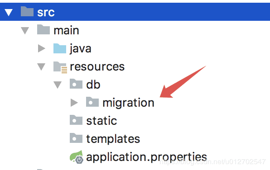Click the blue java source folder icon
Image resolution: width=270 pixels, height=170 pixels.
60,48
